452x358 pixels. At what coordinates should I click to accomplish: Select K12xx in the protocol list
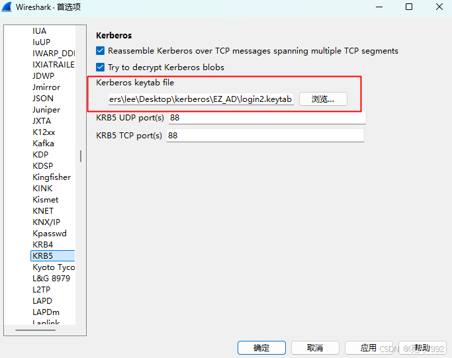(44, 132)
